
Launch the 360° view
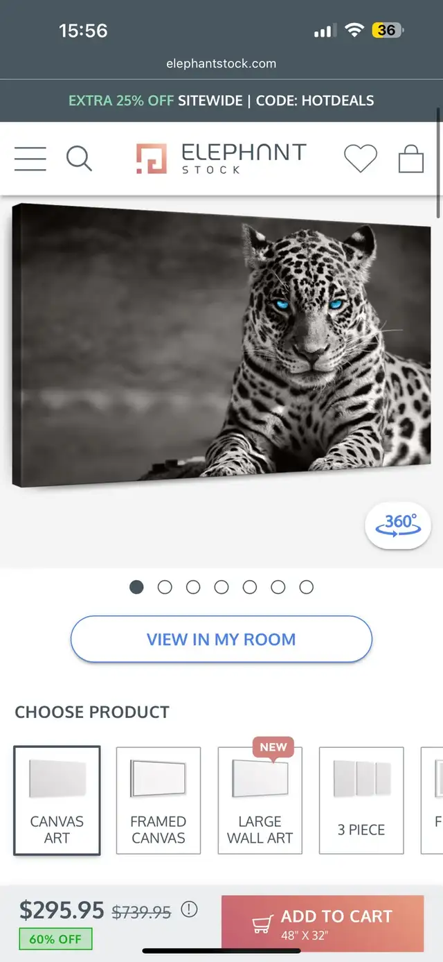click(x=398, y=525)
